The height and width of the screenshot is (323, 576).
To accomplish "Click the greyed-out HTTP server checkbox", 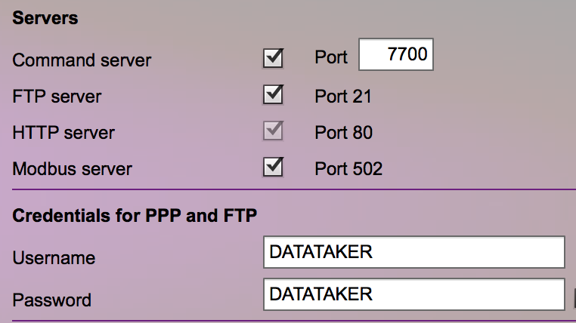I will [273, 131].
